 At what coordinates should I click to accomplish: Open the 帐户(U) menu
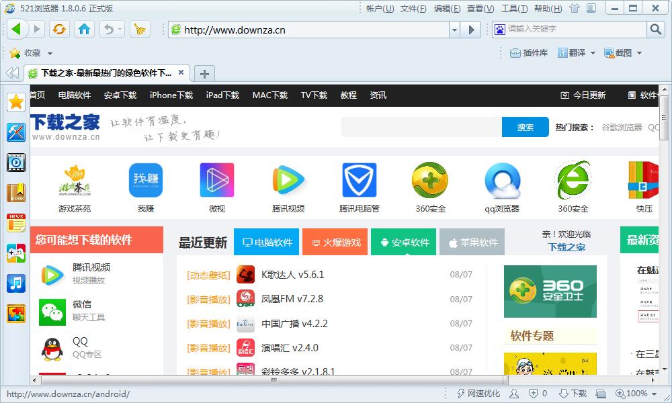coord(380,9)
